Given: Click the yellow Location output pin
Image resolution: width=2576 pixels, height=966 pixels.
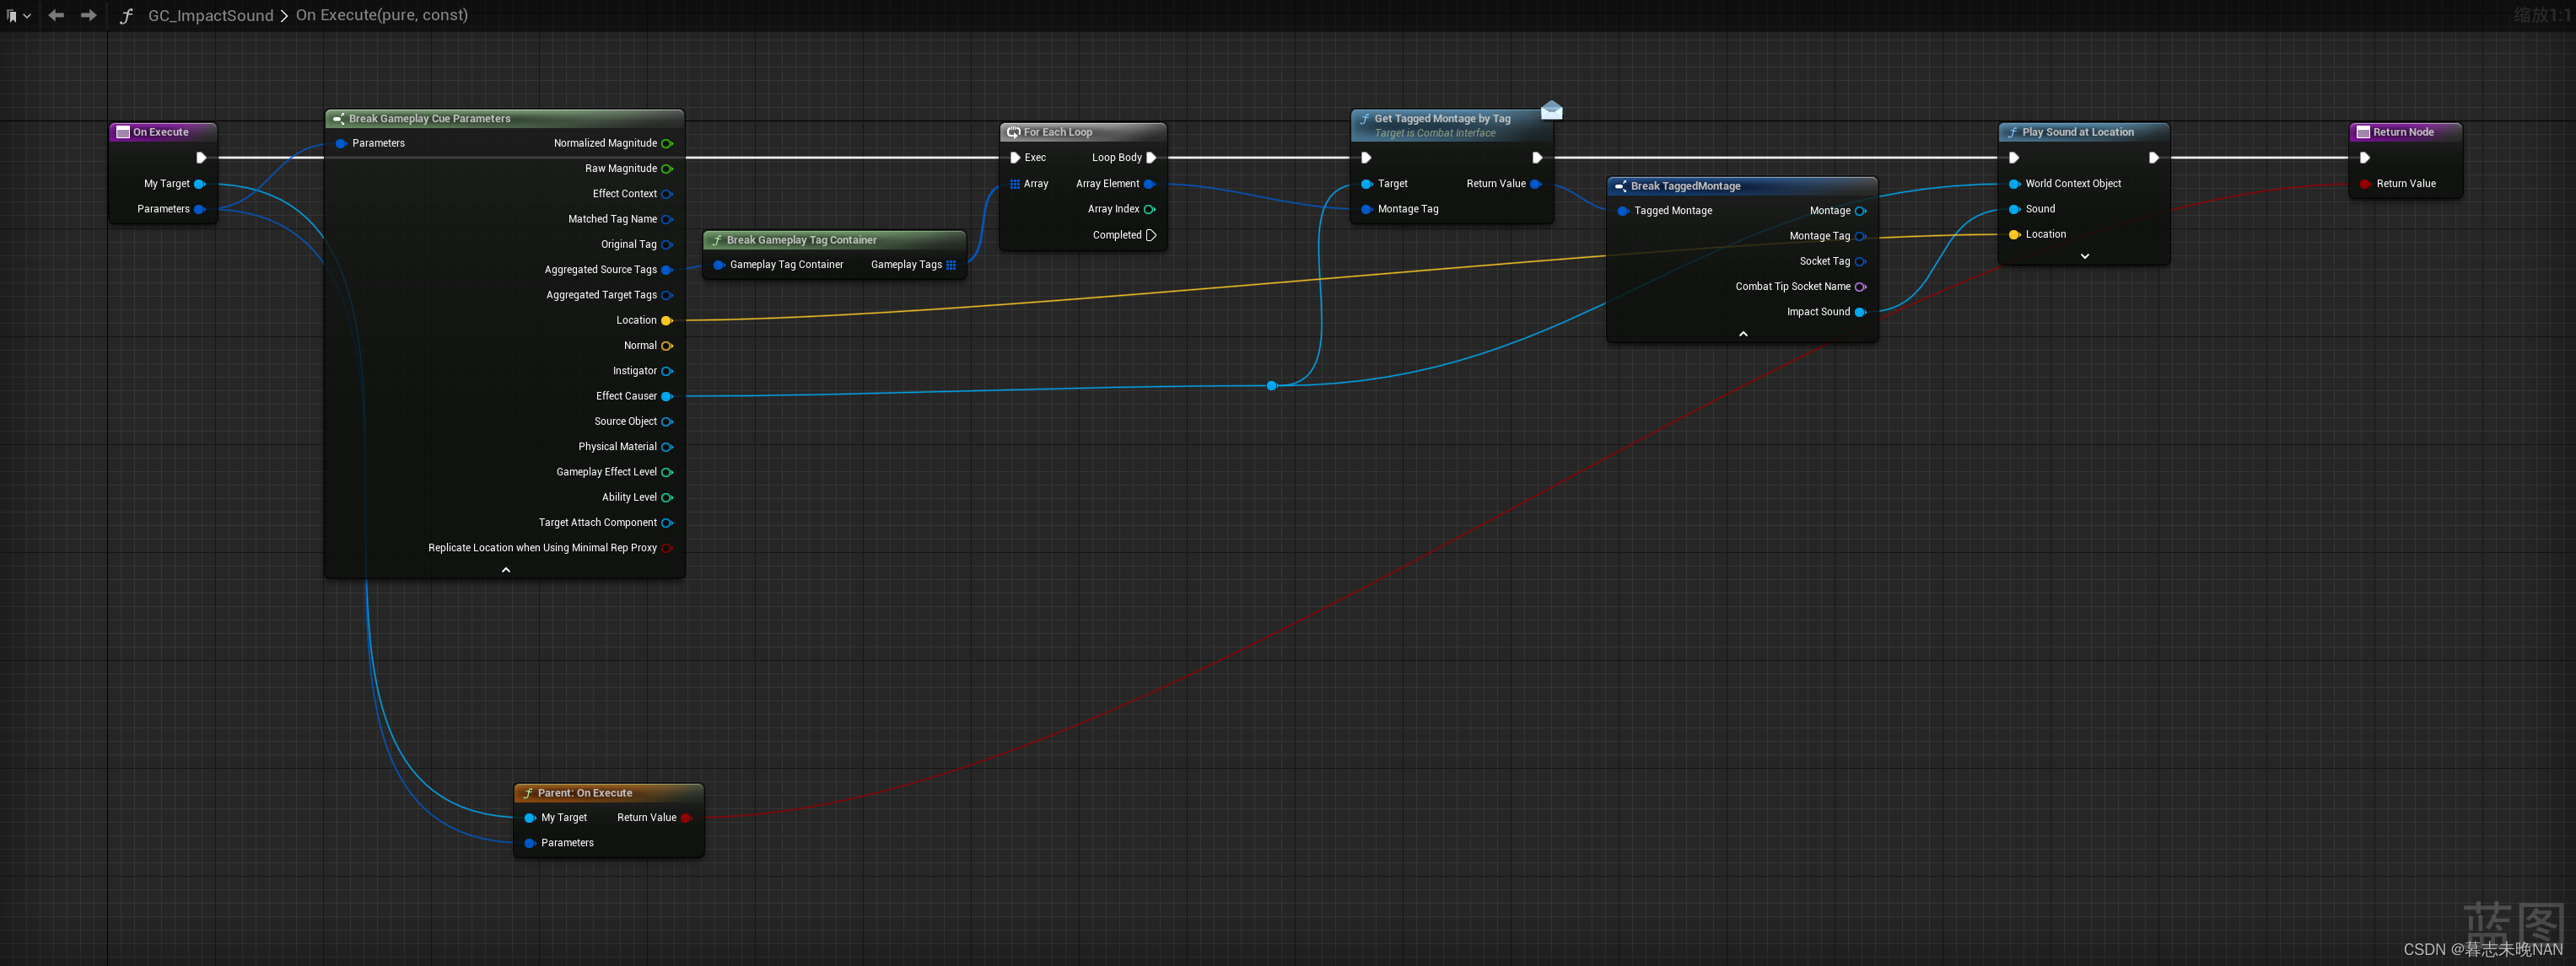Looking at the screenshot, I should coord(667,320).
